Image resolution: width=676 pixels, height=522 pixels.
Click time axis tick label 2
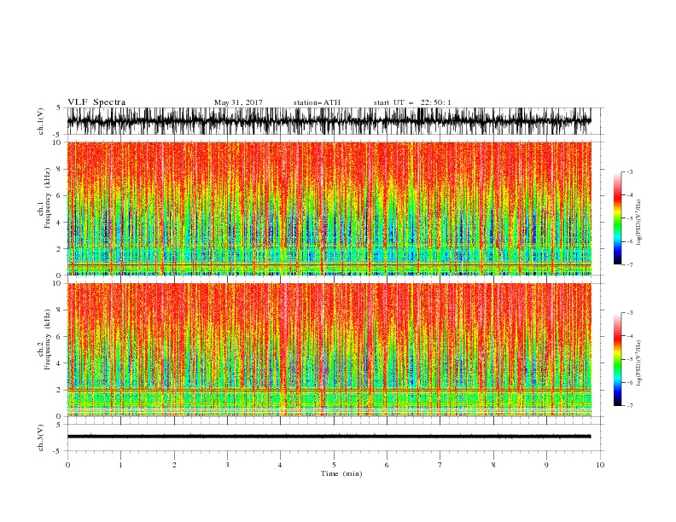click(x=174, y=465)
